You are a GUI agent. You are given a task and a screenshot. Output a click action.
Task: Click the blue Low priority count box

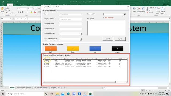click(95, 49)
